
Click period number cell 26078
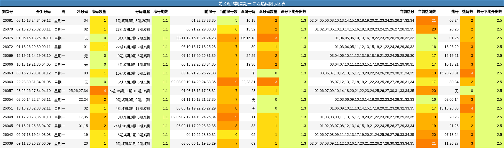(8, 29)
